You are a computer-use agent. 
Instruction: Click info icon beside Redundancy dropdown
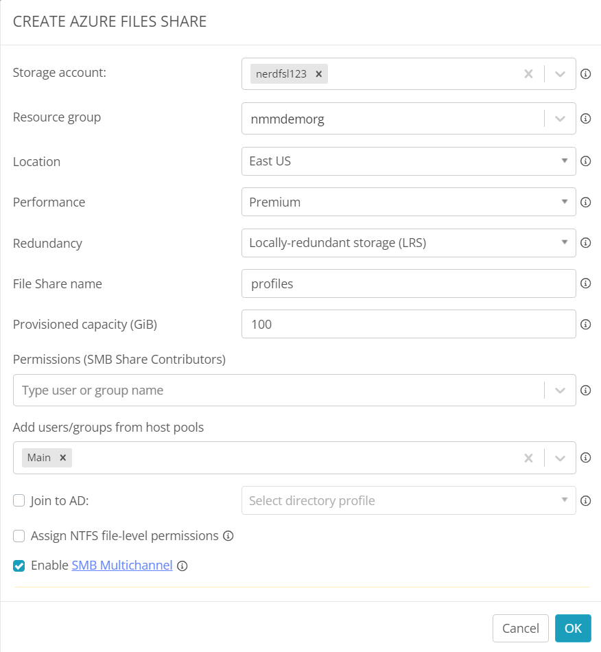pyautogui.click(x=586, y=242)
